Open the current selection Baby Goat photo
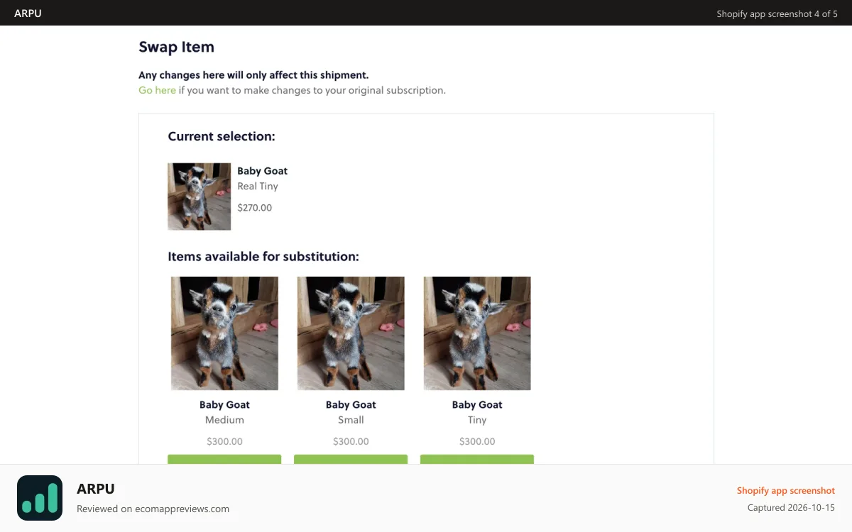This screenshot has height=532, width=852. (200, 196)
